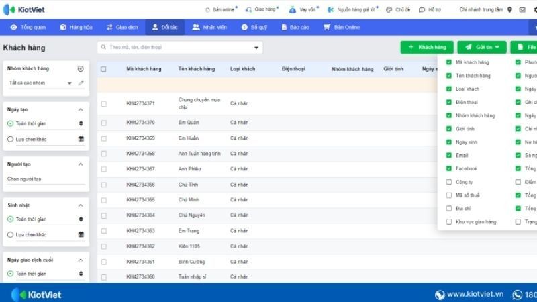
Task: Tick the checkbox for customer KH42734371
Action: pyautogui.click(x=103, y=103)
